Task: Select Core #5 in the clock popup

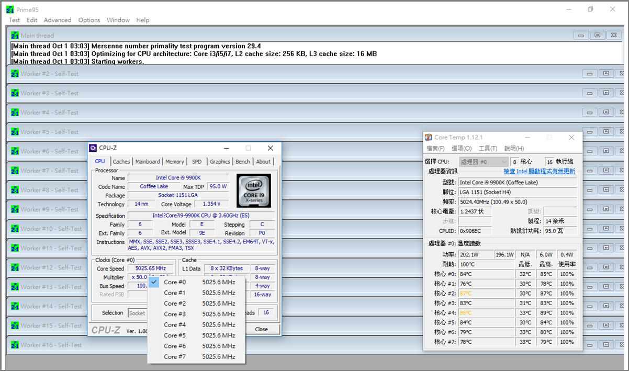Action: [196, 335]
